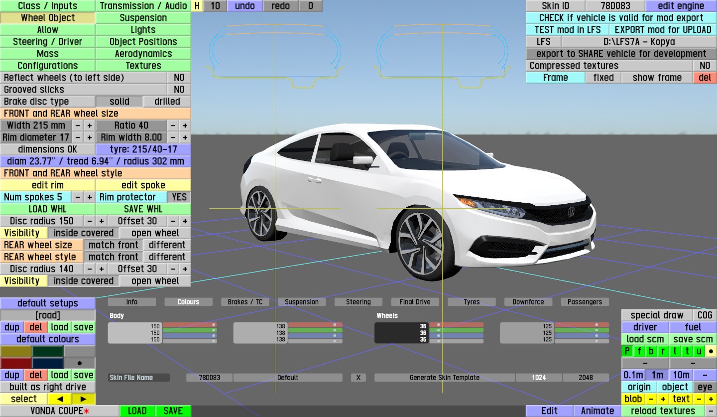Click the show frame button
The height and width of the screenshot is (417, 717).
[657, 78]
